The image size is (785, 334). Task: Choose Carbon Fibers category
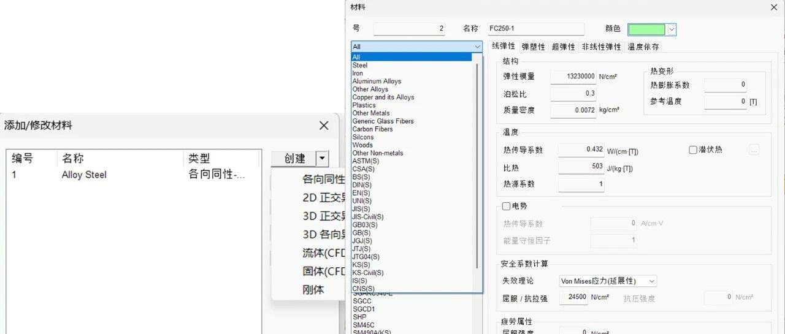pyautogui.click(x=373, y=129)
